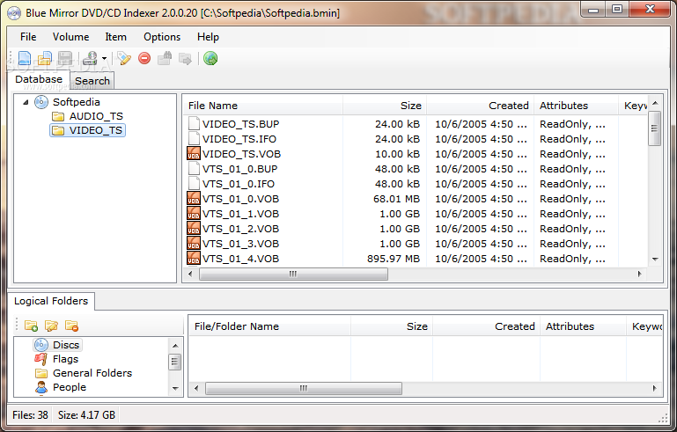Click file list vertical scrollbar up arrow
677x432 pixels.
(x=655, y=103)
